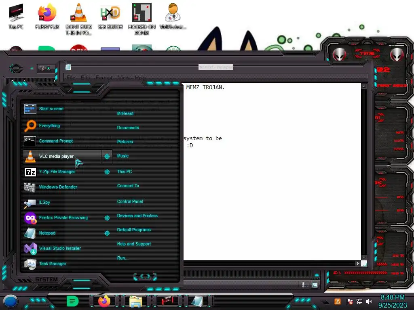414x310 pixels.
Task: Open This PC from start menu list
Action: coord(125,172)
